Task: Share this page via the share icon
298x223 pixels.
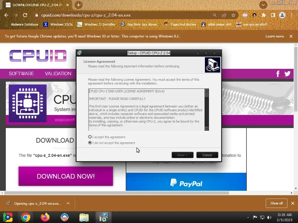Action: coord(224,15)
